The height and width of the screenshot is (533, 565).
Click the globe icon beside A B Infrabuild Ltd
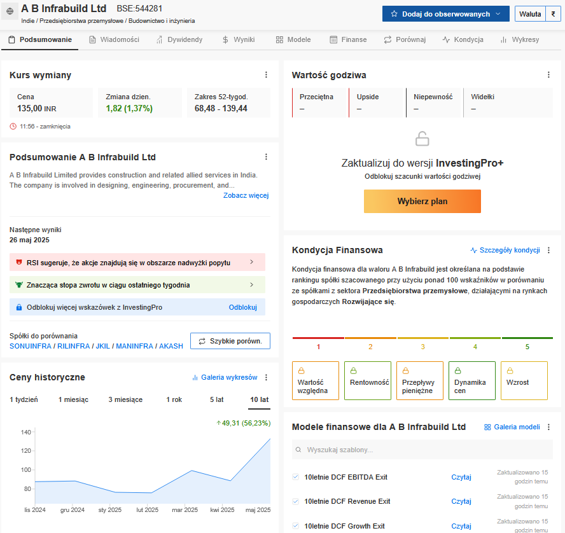10,11
